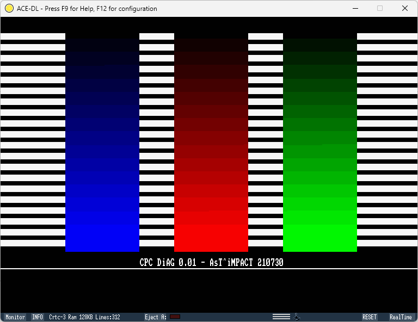The height and width of the screenshot is (322, 418).
Task: Click the ACE-DL yellow app icon in title bar
Action: coord(9,8)
